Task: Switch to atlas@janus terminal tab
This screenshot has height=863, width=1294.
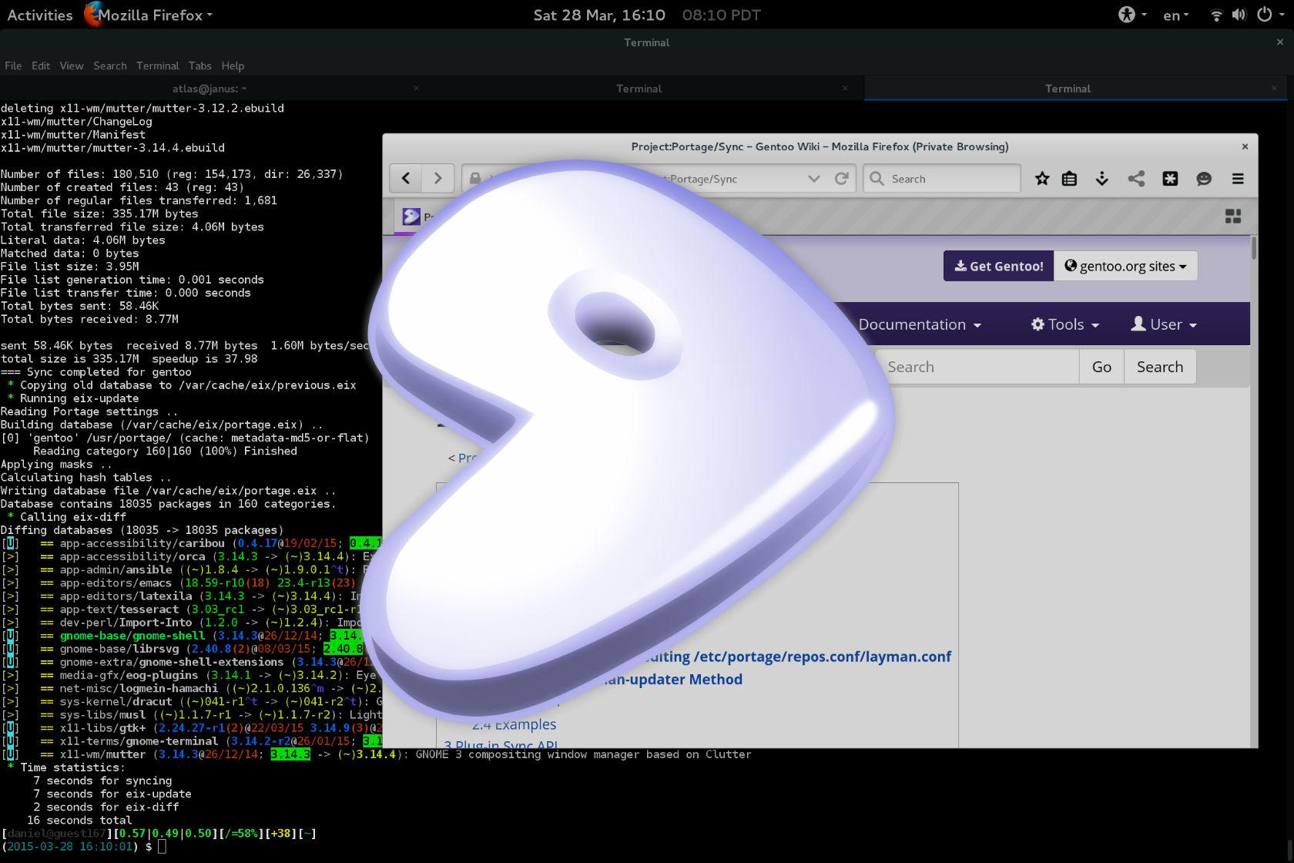Action: tap(210, 89)
